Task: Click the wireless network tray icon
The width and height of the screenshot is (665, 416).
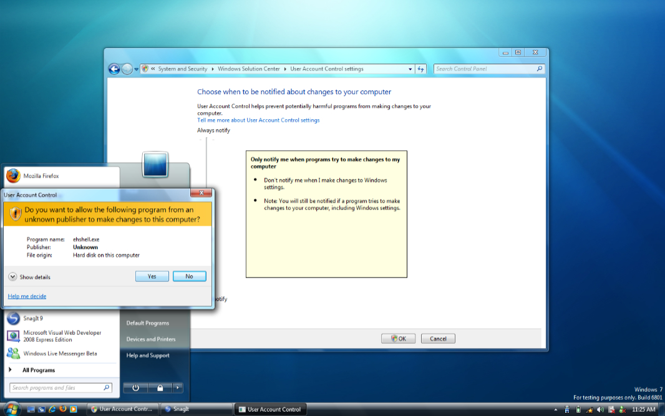Action: coord(589,410)
